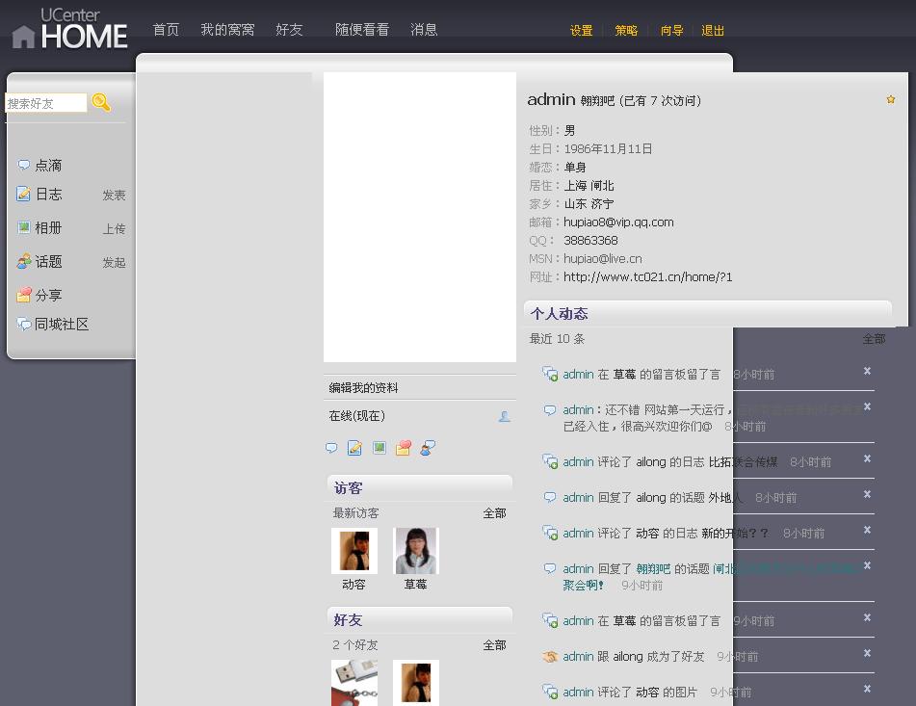Click the handshake icon in friends feed
The image size is (916, 706).
[x=550, y=656]
